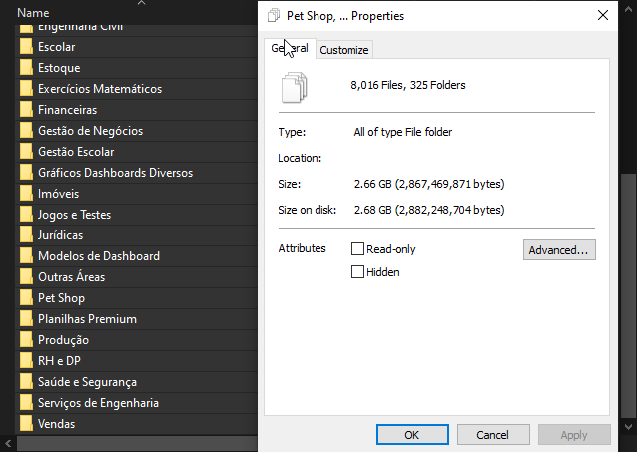637x452 pixels.
Task: Select the 'Gestão Escolar' folder name
Action: (76, 152)
